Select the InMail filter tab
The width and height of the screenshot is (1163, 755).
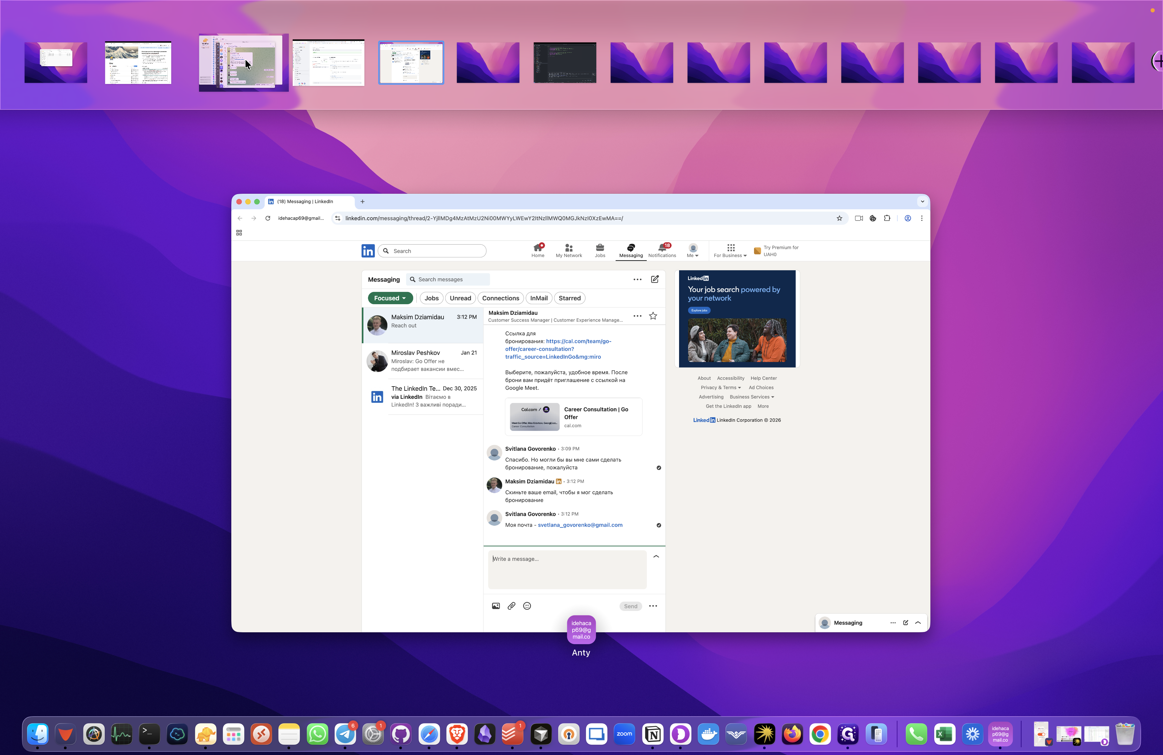point(539,298)
